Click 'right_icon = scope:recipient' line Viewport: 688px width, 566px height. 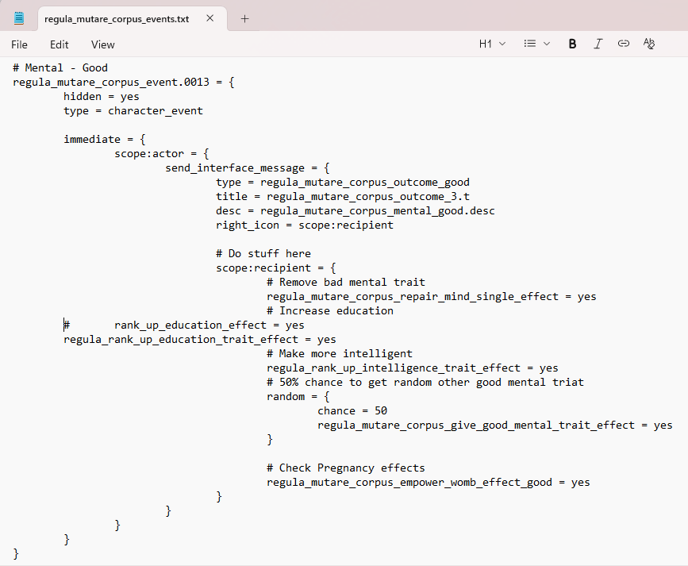(x=305, y=225)
